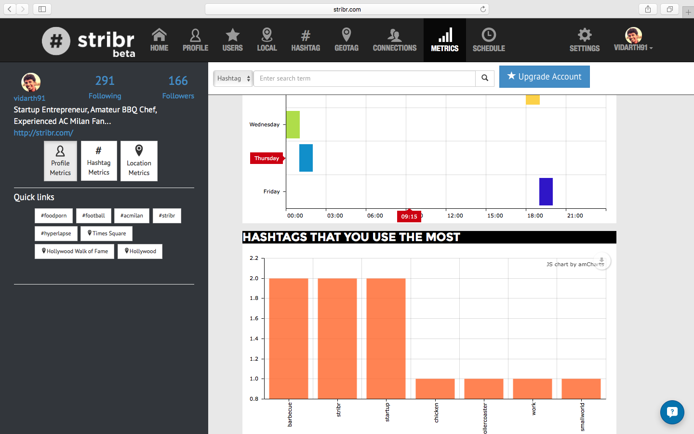This screenshot has height=434, width=694.
Task: Open Hollywood location quick link
Action: [140, 251]
